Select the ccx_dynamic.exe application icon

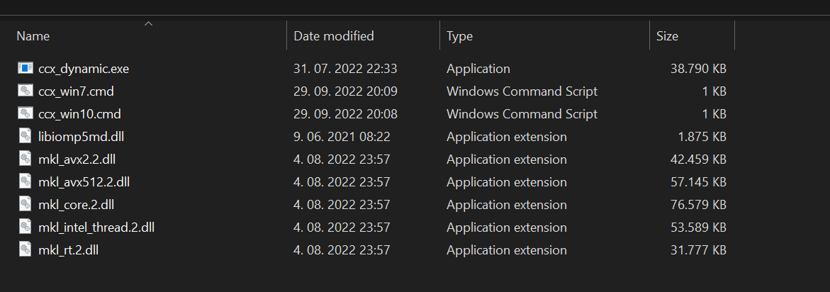click(26, 68)
